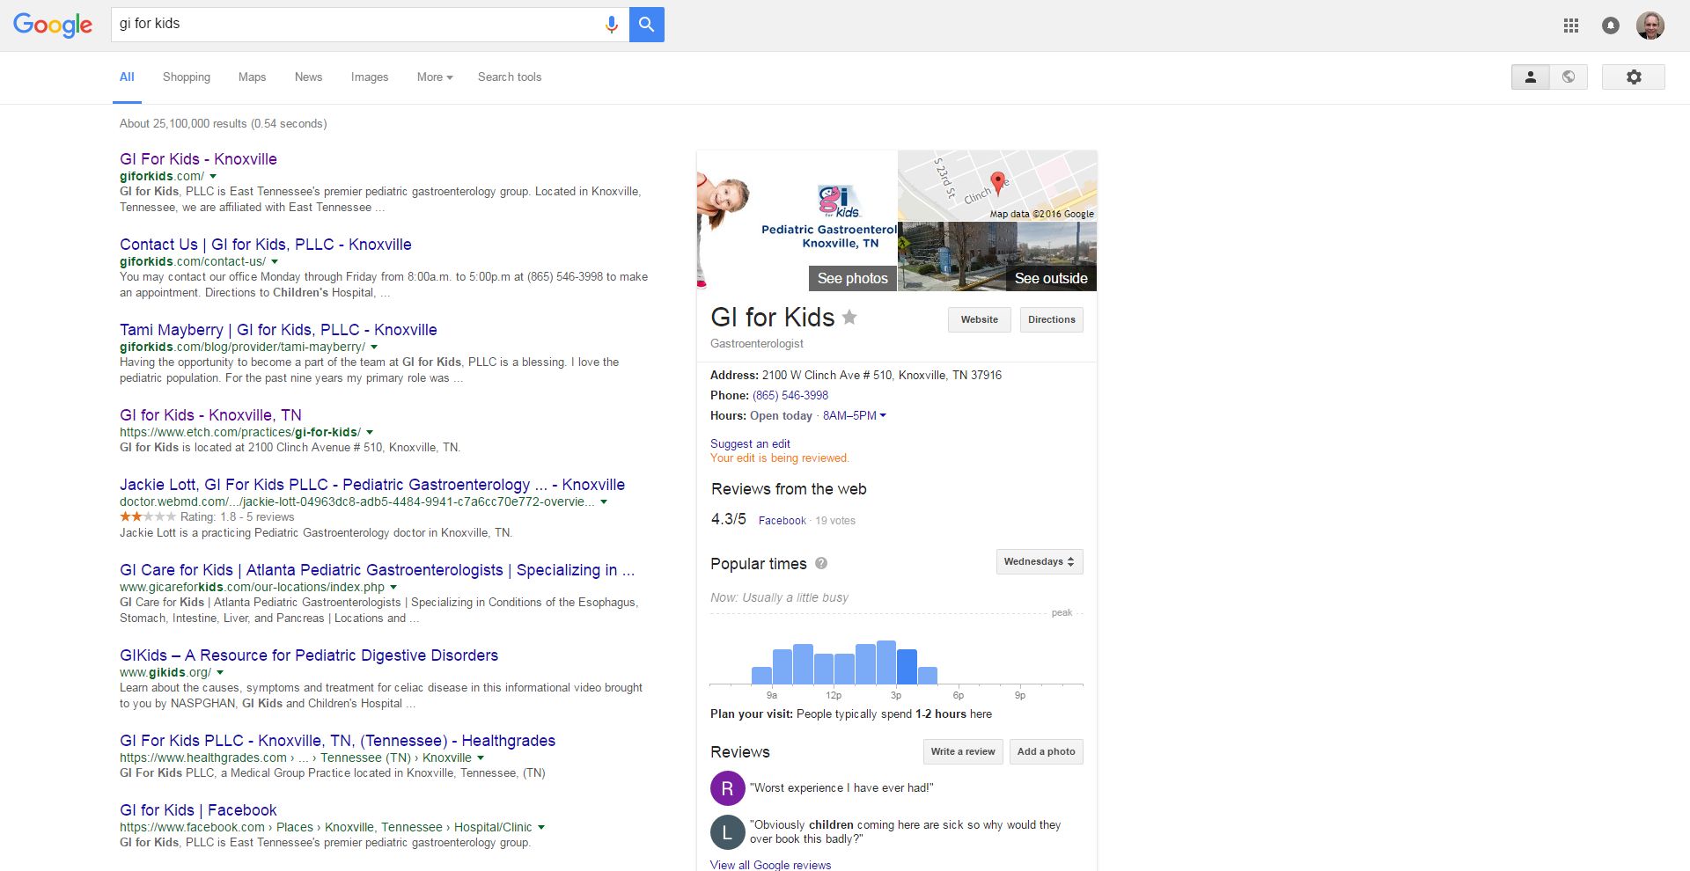Click the Write a review button
The width and height of the screenshot is (1690, 871).
coord(963,752)
